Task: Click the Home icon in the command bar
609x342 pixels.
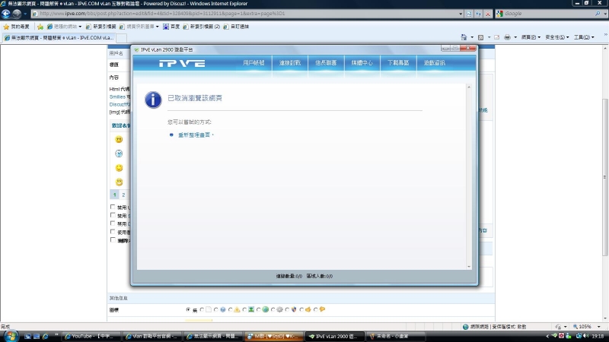Action: 464,37
